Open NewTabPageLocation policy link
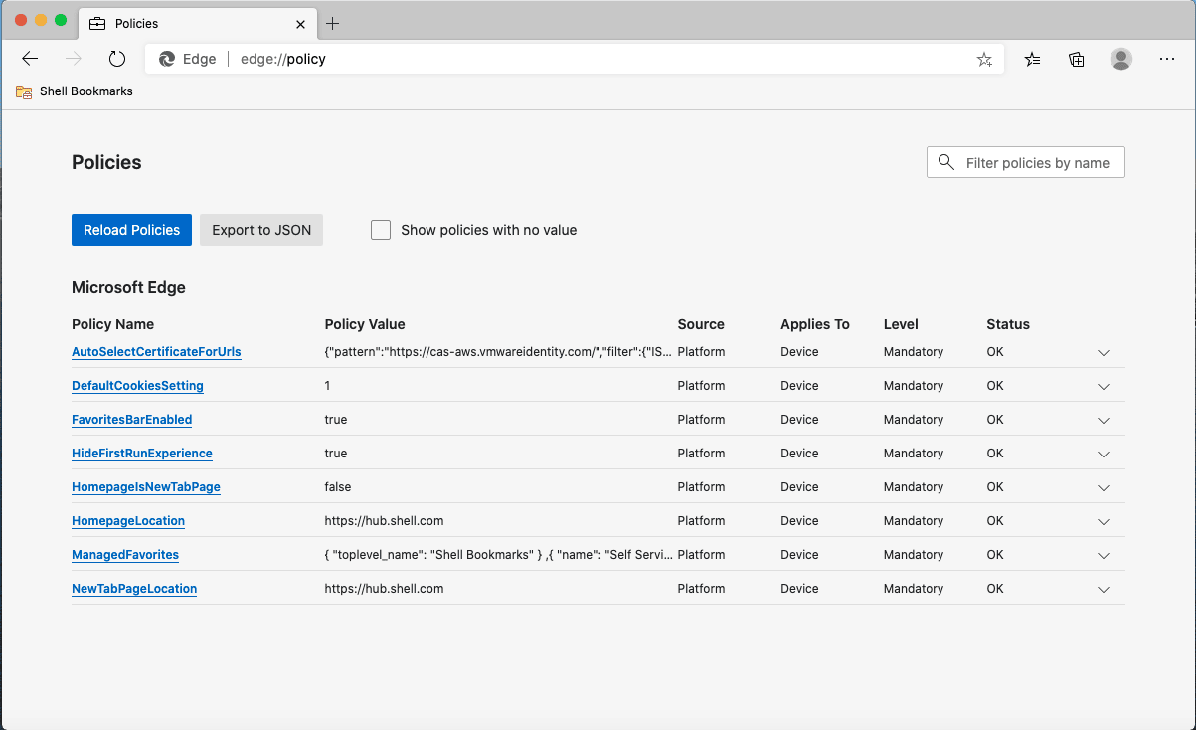This screenshot has height=730, width=1196. [134, 589]
